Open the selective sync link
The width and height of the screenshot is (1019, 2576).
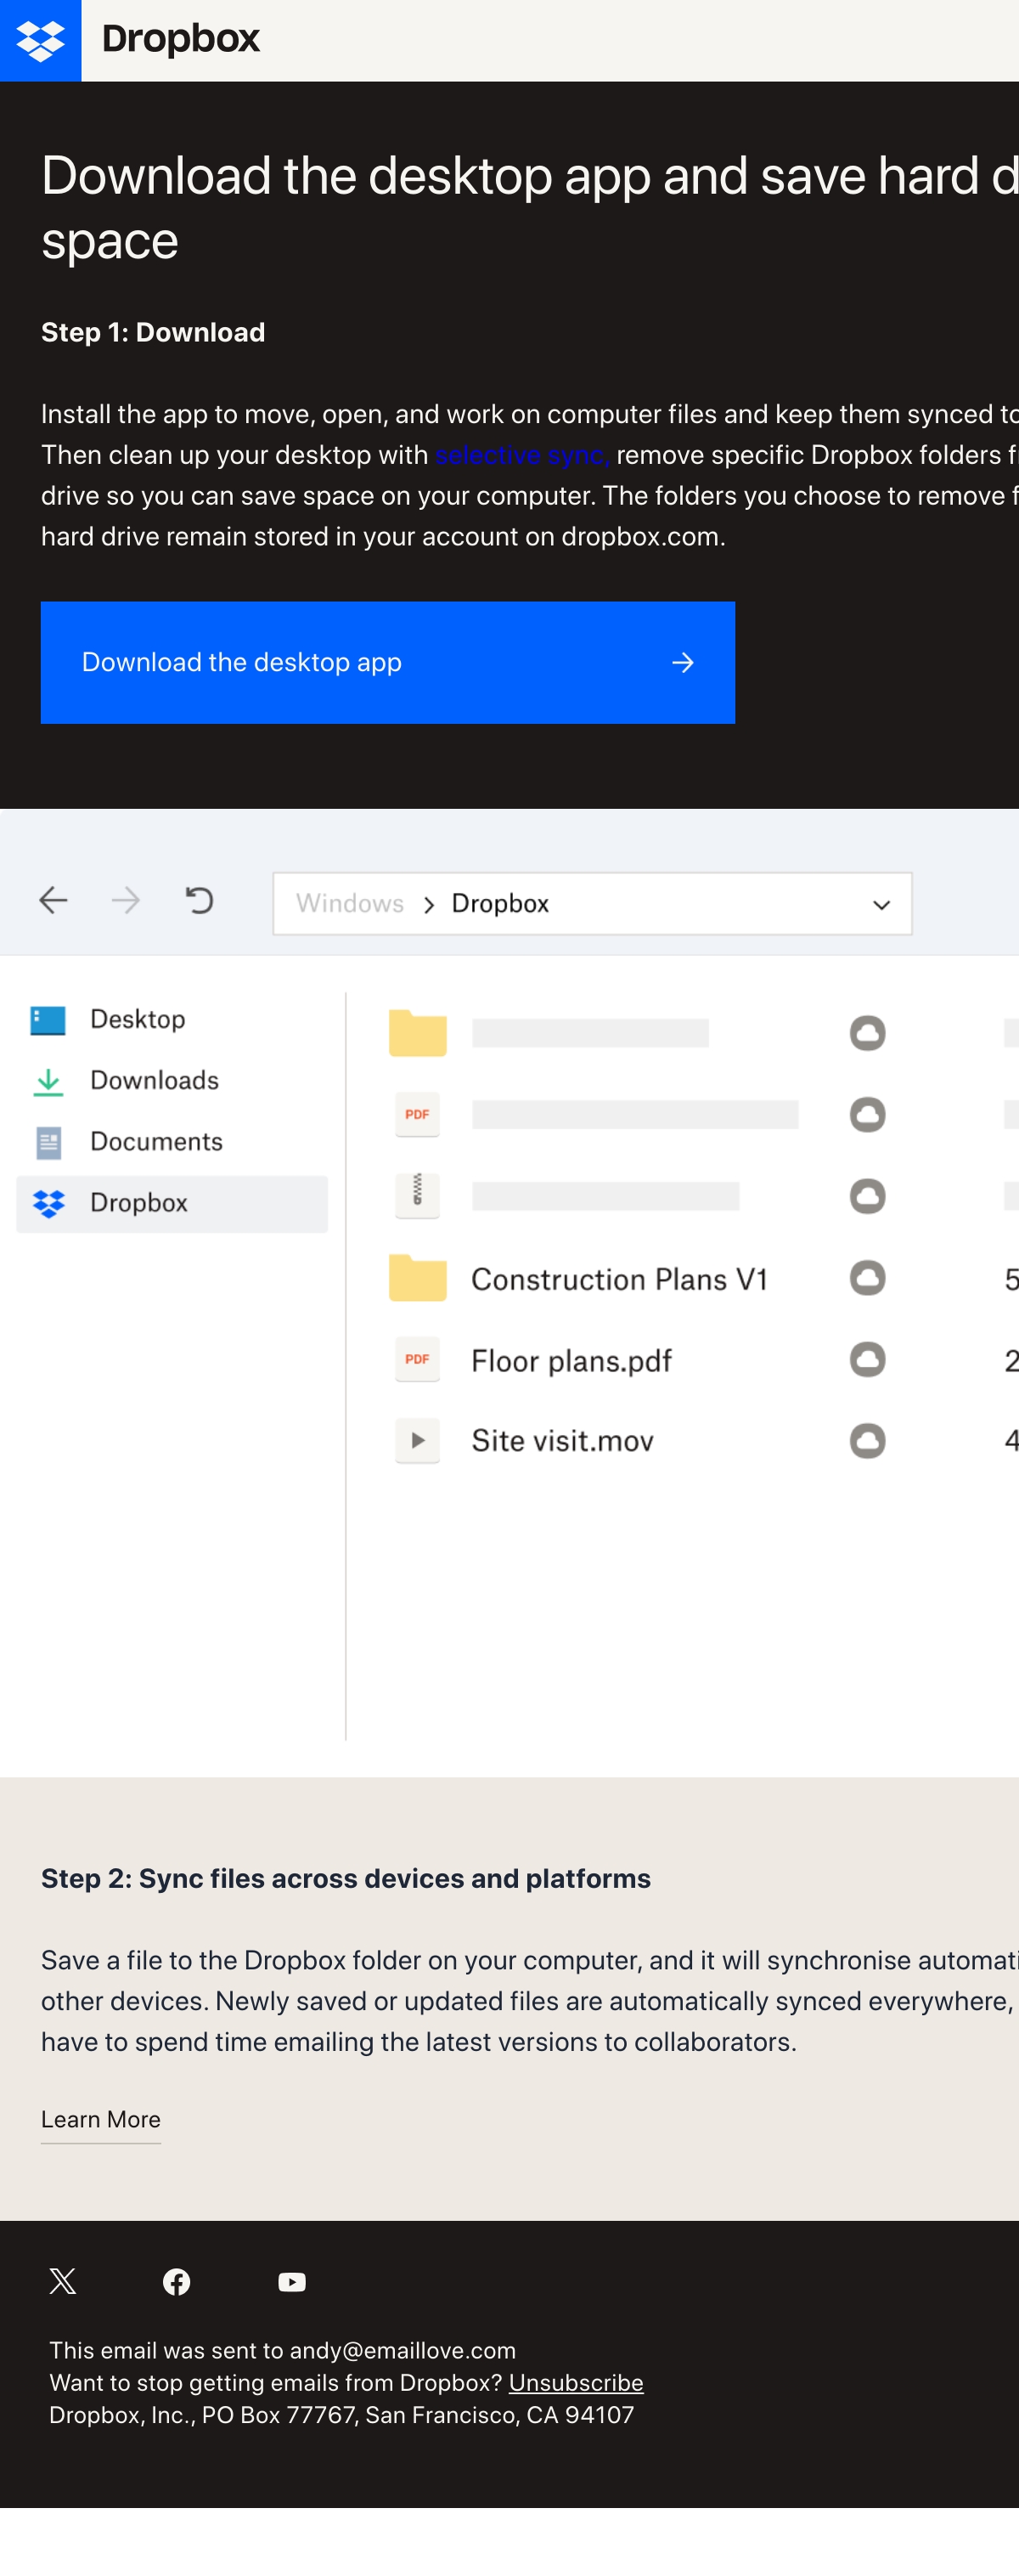click(x=522, y=455)
